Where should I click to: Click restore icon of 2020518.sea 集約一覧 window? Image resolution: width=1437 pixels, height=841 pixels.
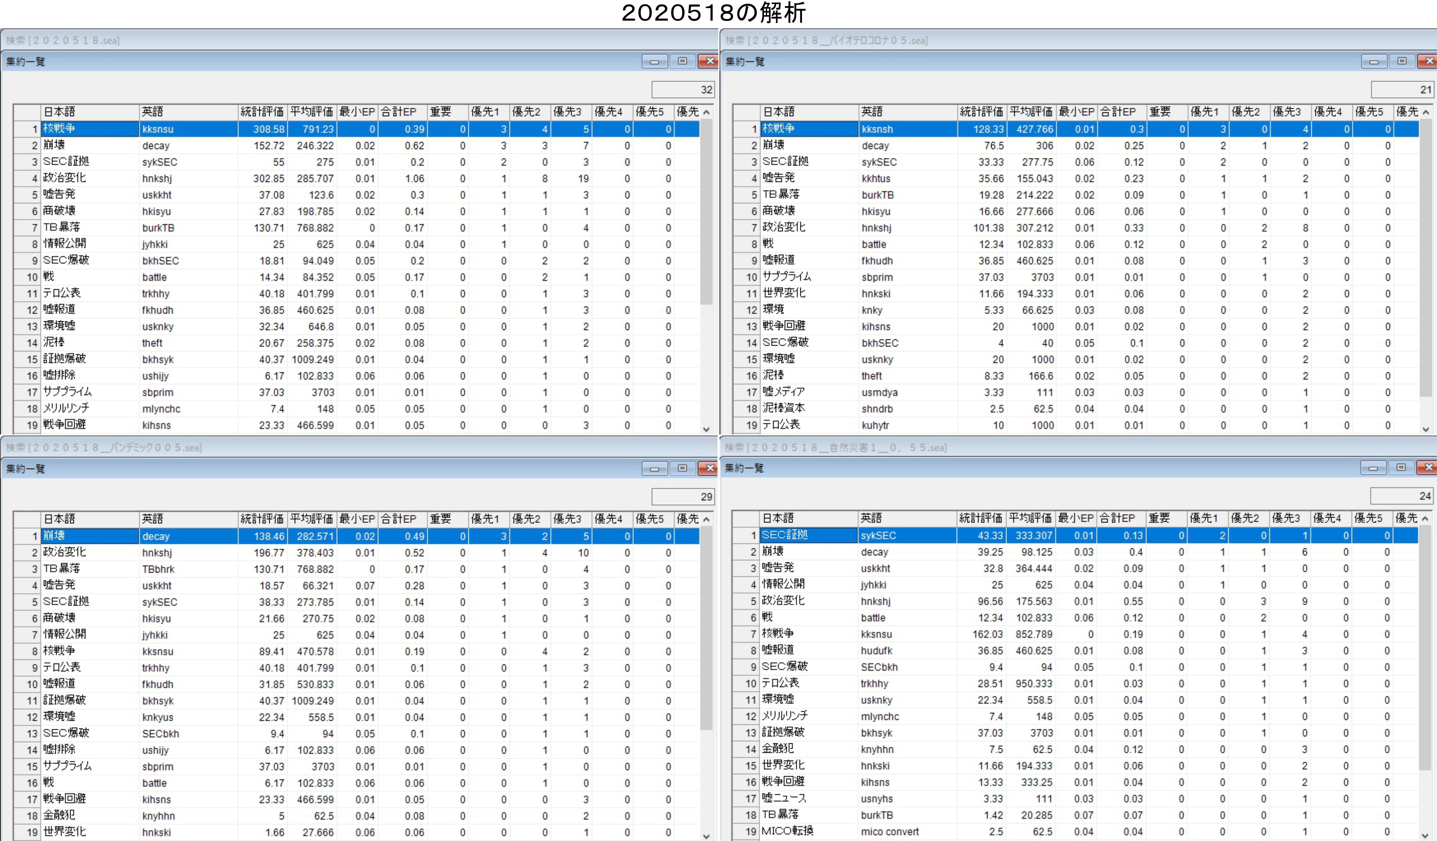click(682, 61)
